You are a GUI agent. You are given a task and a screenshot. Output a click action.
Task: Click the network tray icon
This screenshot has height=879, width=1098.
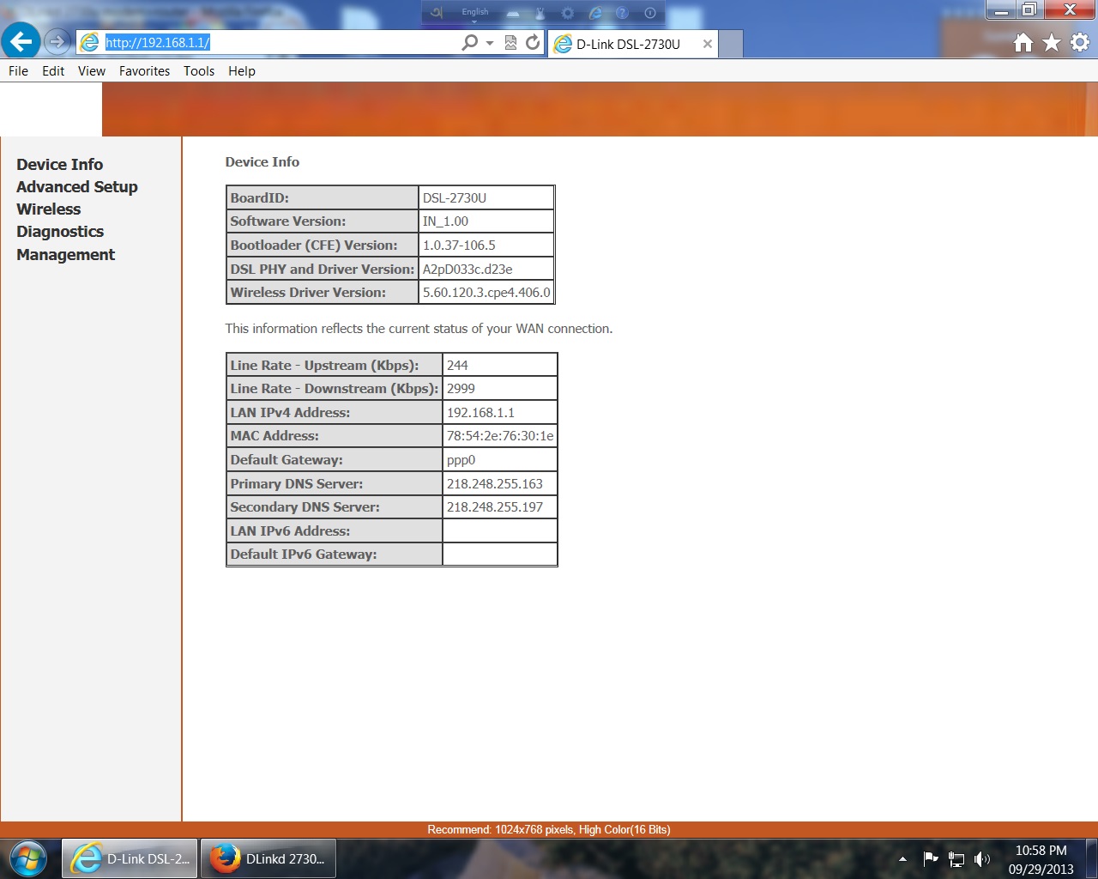pyautogui.click(x=956, y=859)
